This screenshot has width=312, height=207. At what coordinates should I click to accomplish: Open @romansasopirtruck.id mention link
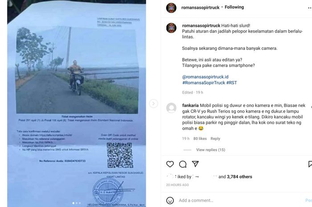(x=205, y=77)
